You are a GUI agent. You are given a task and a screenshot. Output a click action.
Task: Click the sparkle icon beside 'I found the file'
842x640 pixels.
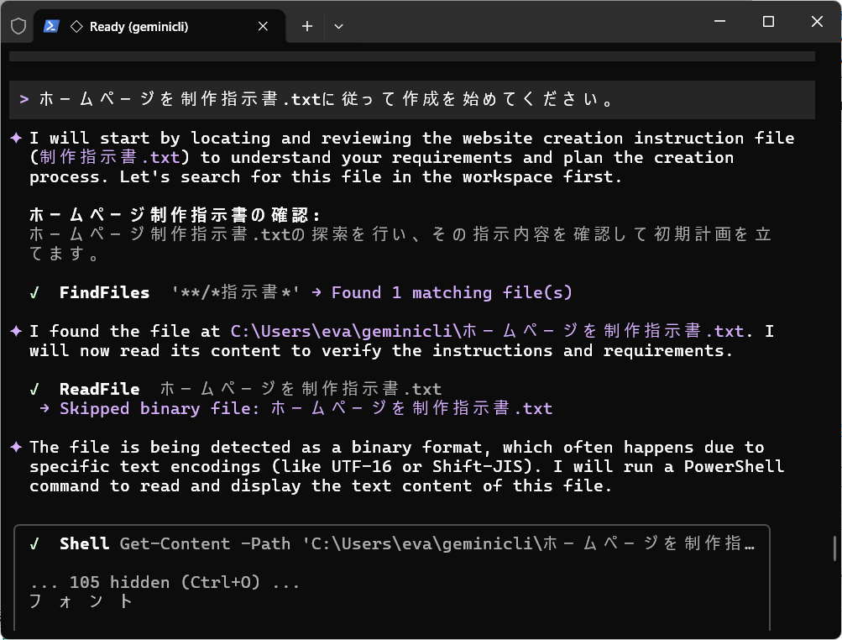pos(16,331)
